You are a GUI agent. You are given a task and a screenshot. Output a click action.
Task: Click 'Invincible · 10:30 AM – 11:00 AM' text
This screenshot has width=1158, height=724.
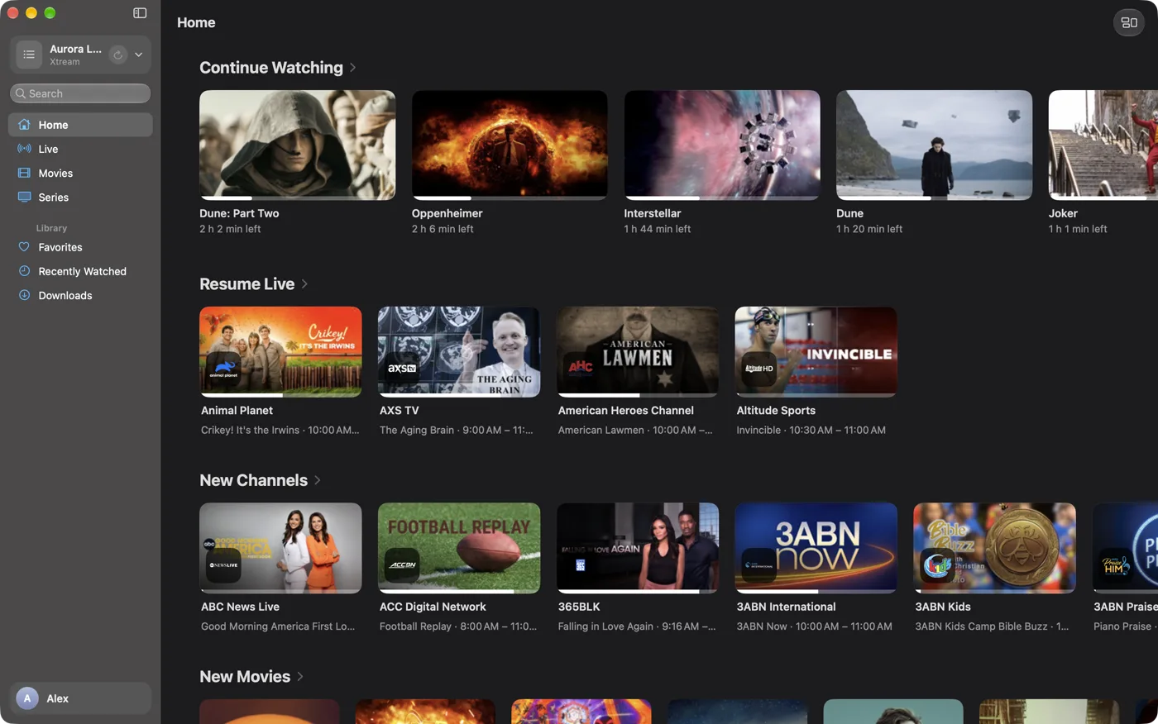811,430
